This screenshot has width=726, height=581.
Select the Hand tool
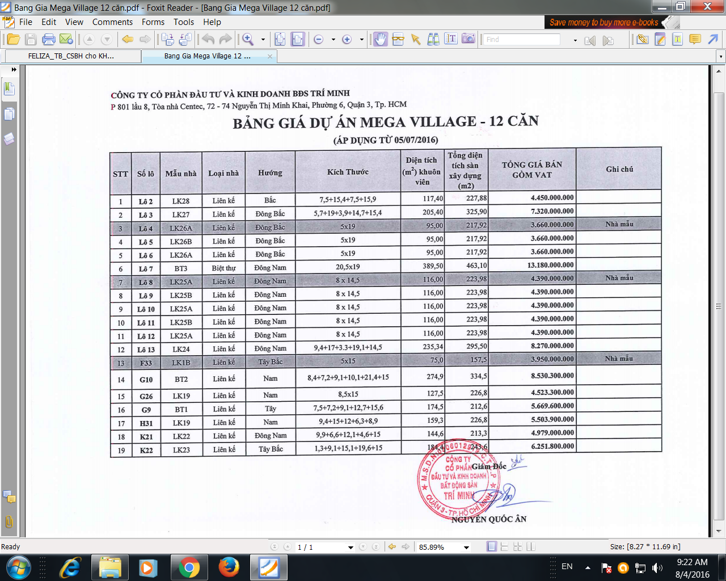click(380, 39)
